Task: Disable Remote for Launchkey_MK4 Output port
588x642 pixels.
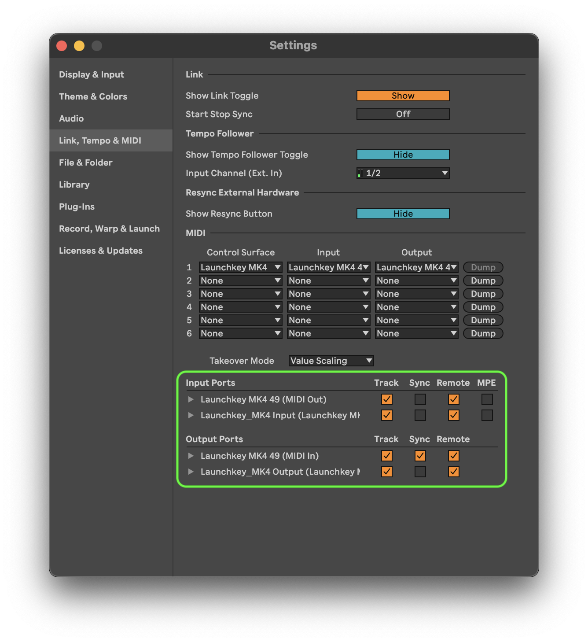Action: 454,472
